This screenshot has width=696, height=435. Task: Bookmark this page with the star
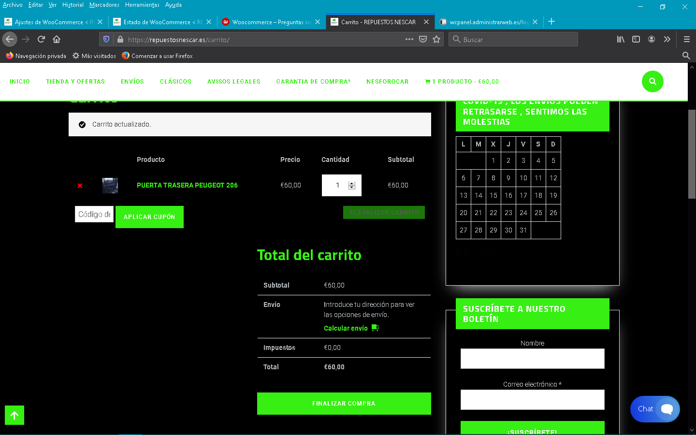click(436, 39)
